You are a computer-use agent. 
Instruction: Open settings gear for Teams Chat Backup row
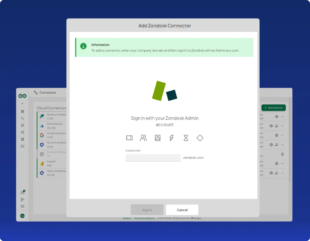coord(271,173)
